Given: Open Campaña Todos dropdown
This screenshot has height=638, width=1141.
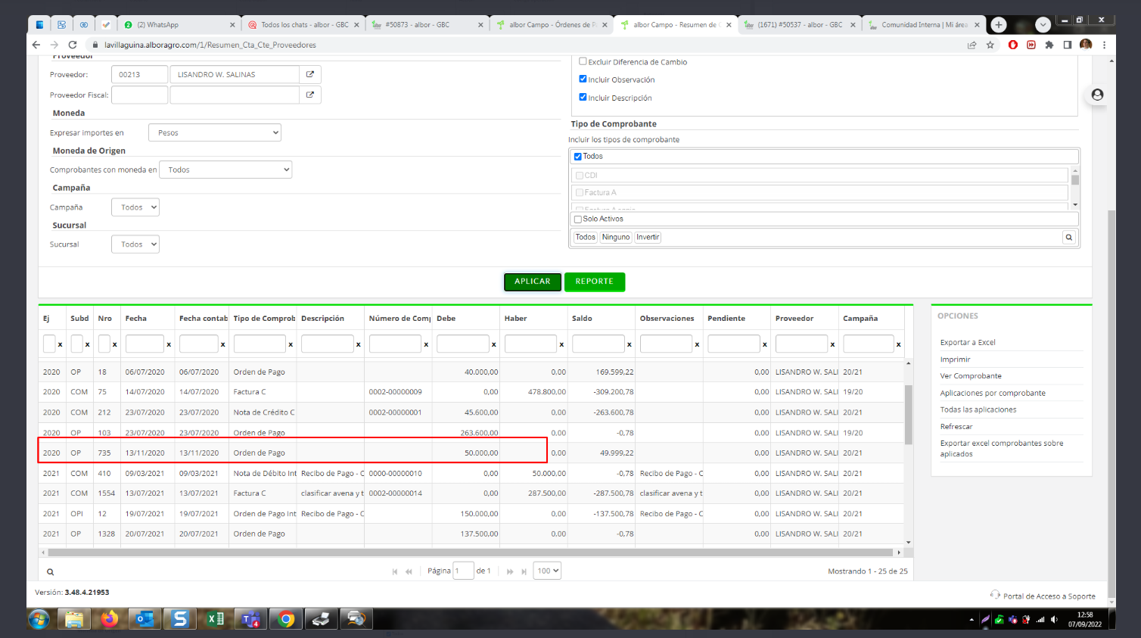Looking at the screenshot, I should pos(135,207).
